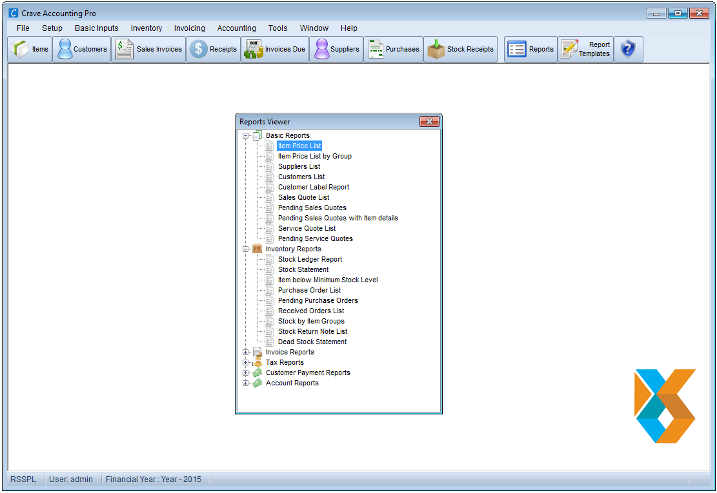This screenshot has height=493, width=717.
Task: Open Stock Receipts from the toolbar
Action: (x=461, y=49)
